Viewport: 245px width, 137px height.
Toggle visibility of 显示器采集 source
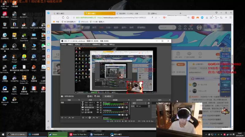pyautogui.click(x=98, y=112)
